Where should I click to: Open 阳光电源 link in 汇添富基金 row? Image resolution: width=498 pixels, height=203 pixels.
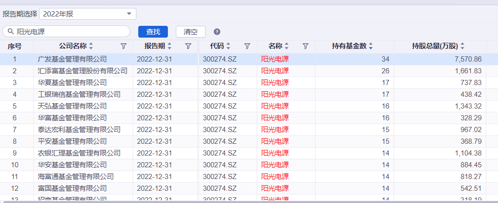pos(275,71)
